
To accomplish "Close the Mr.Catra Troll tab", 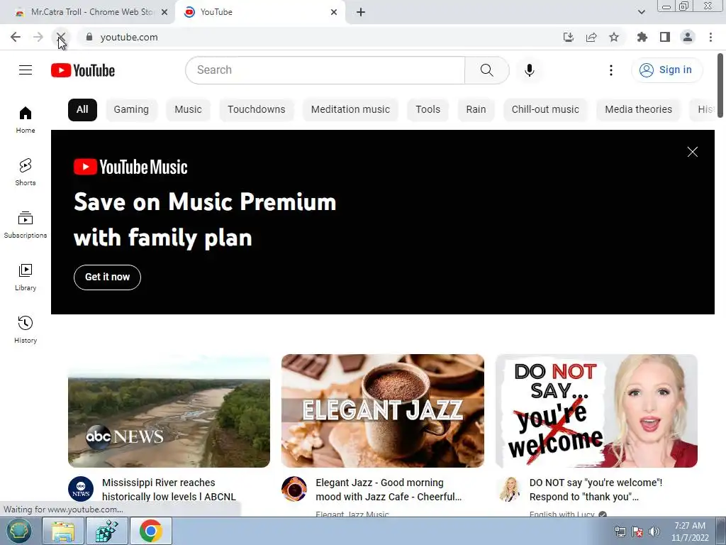I will [164, 12].
